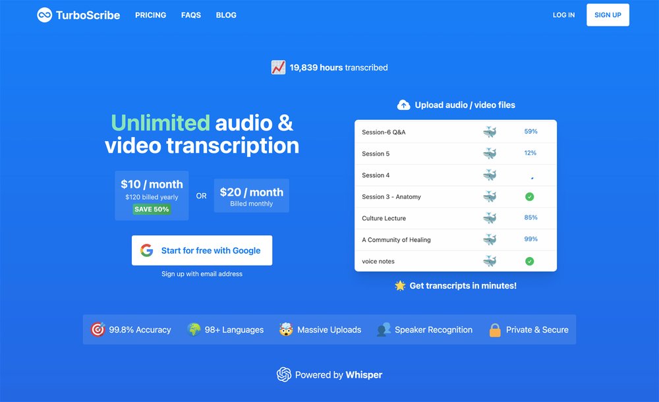Click the 'Session 5' file name
The width and height of the screenshot is (659, 402).
point(376,154)
